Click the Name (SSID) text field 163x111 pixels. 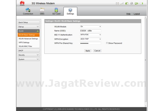coord(90,30)
